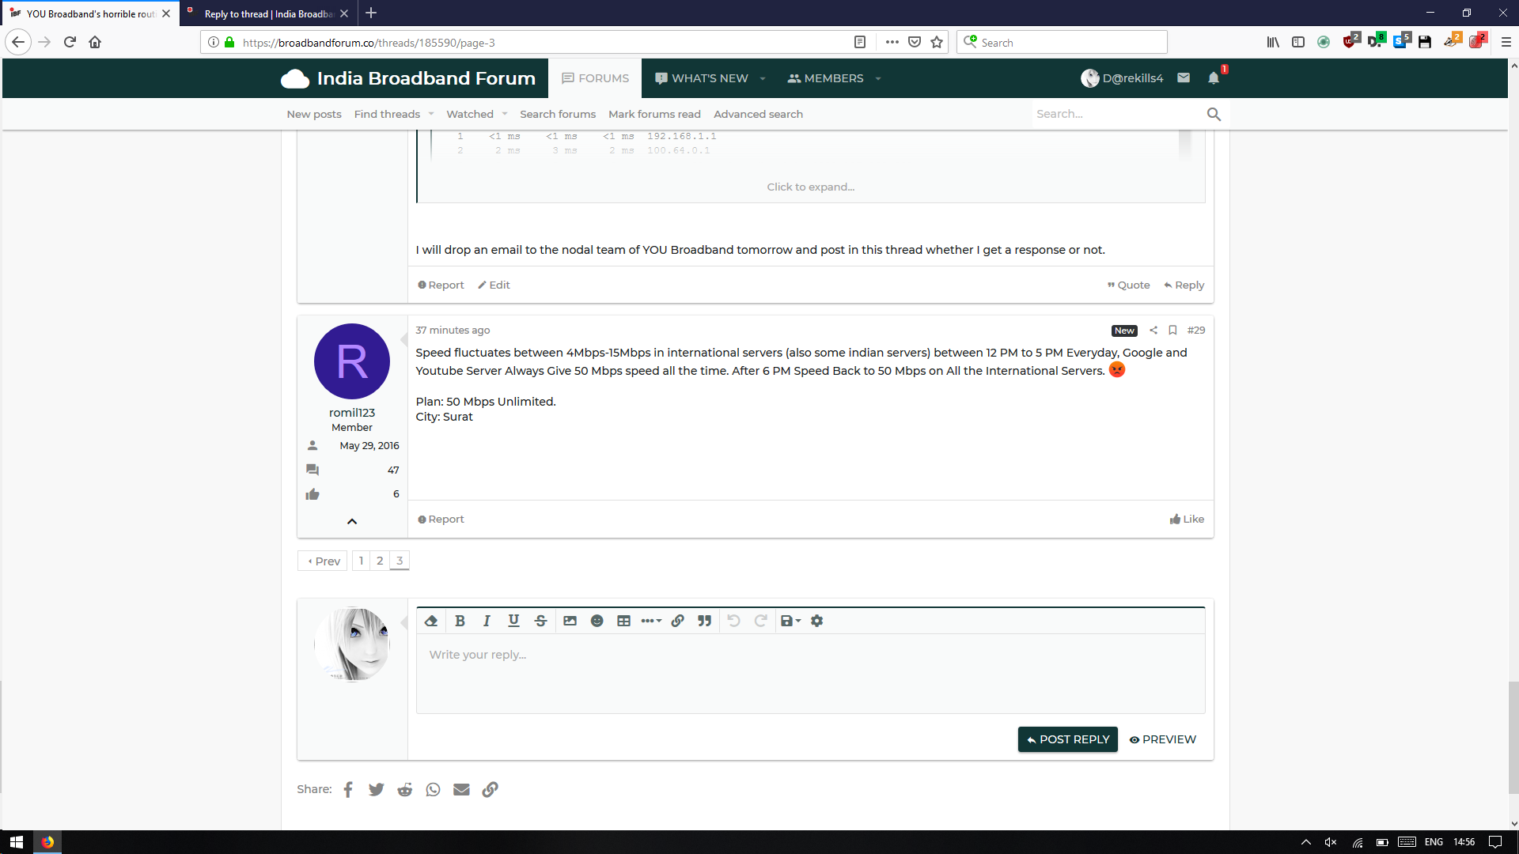Open page 2 of the thread
This screenshot has width=1519, height=854.
tap(381, 561)
